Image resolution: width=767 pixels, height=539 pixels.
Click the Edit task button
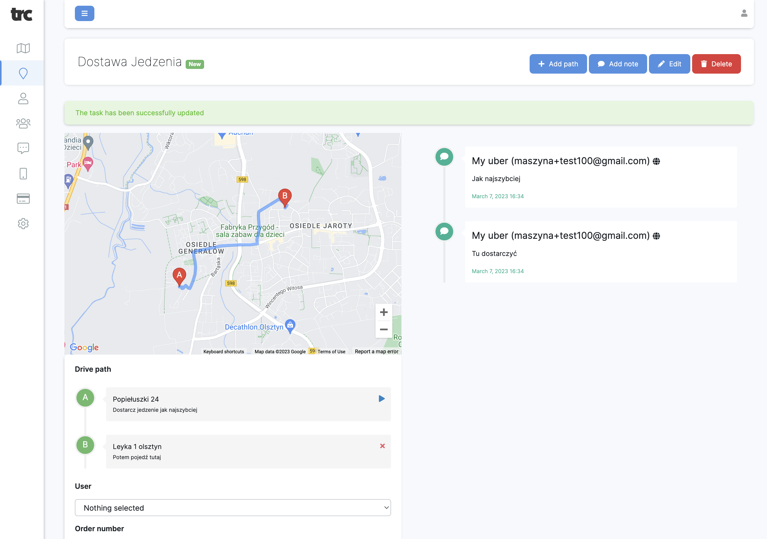click(x=669, y=64)
